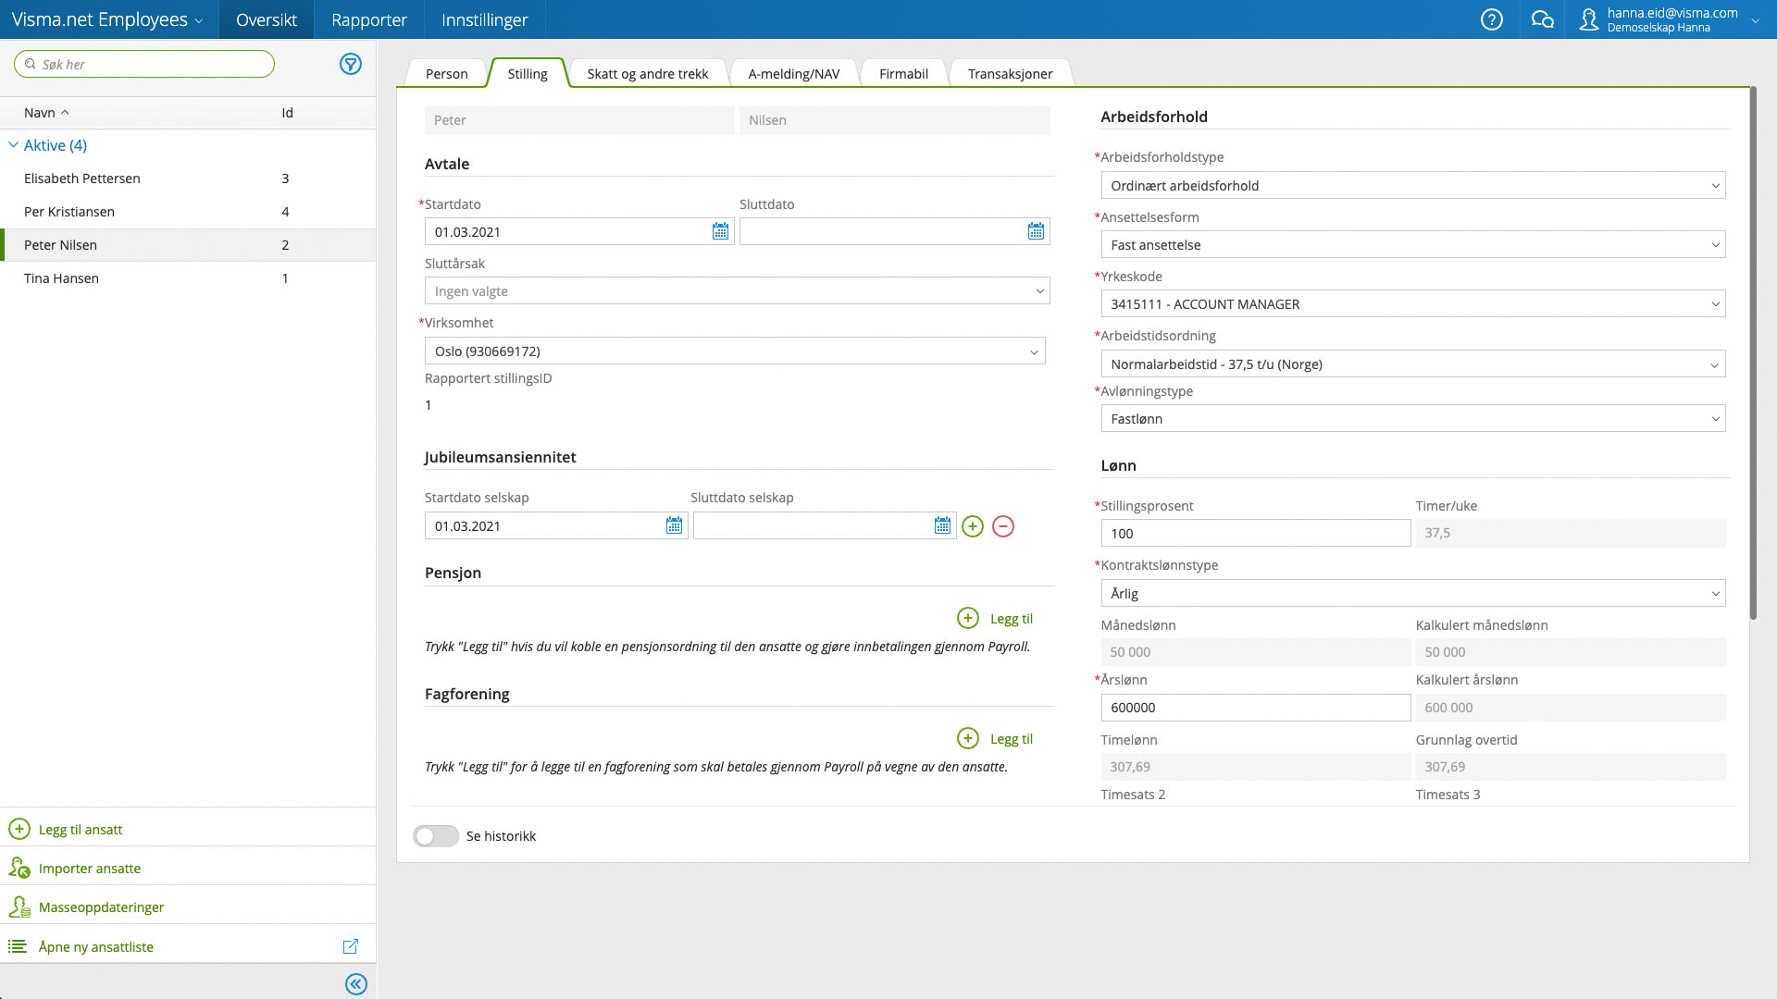Click green plus to add seniority period
The image size is (1777, 999).
pyautogui.click(x=972, y=526)
